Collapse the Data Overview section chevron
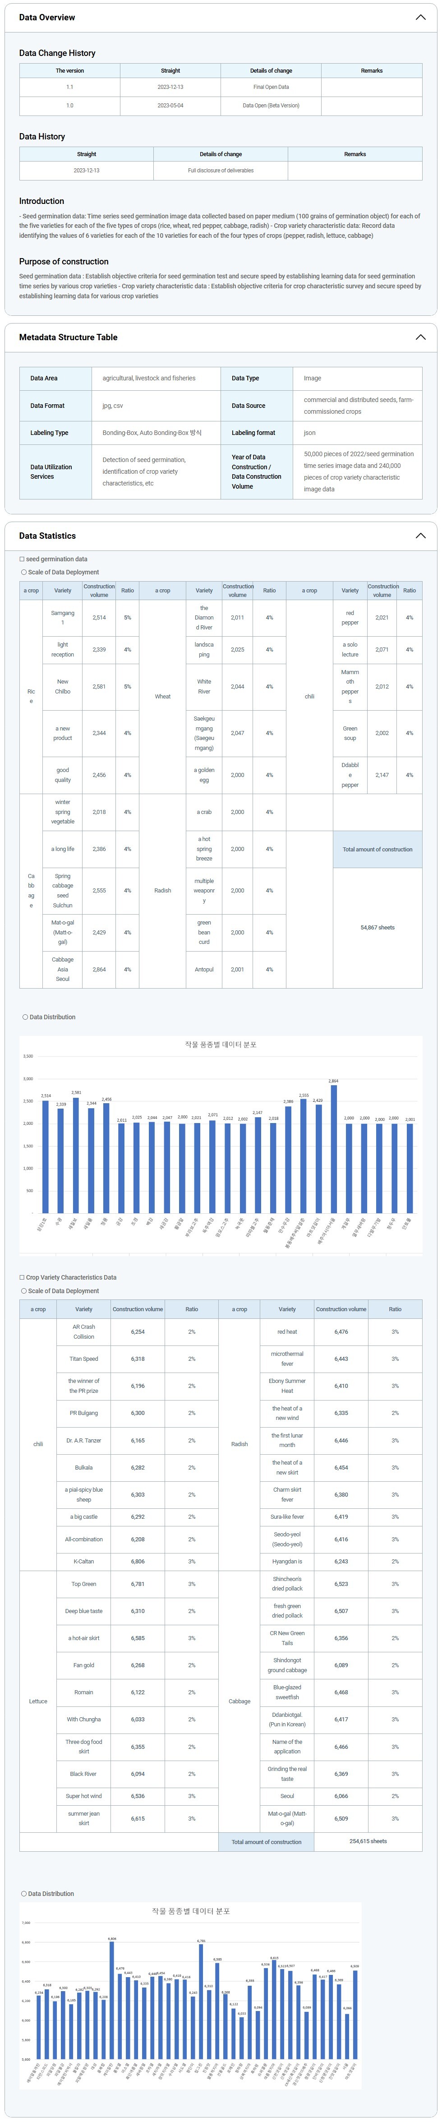442x2122 pixels. pyautogui.click(x=420, y=17)
